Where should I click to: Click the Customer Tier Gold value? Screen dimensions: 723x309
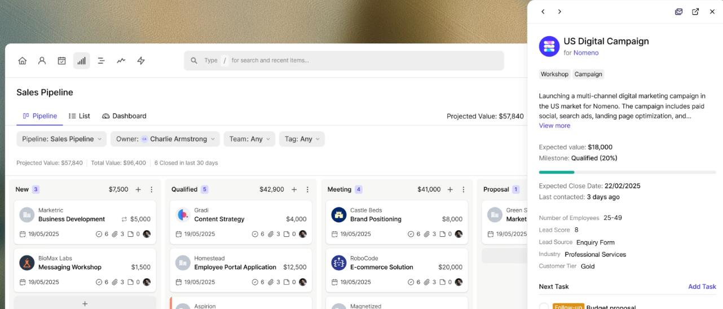point(588,267)
